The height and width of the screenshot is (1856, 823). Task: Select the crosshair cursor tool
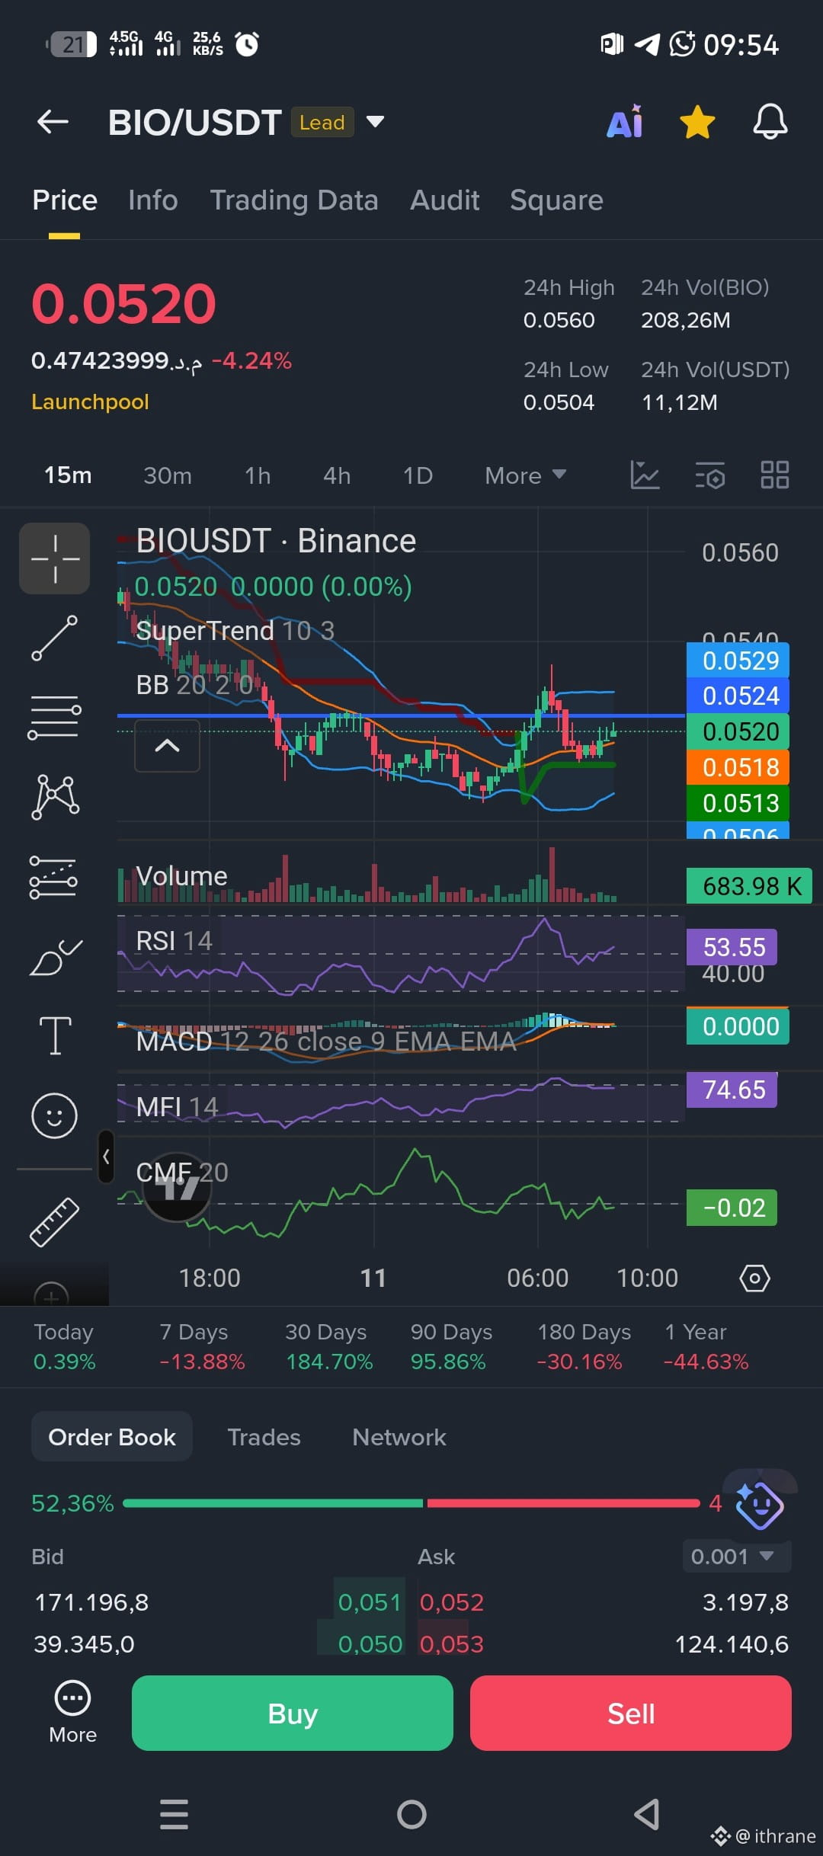[x=55, y=558]
